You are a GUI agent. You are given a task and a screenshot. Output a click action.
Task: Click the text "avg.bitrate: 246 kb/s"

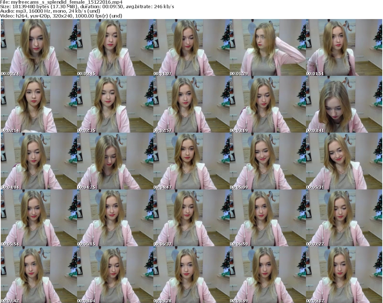(150, 7)
